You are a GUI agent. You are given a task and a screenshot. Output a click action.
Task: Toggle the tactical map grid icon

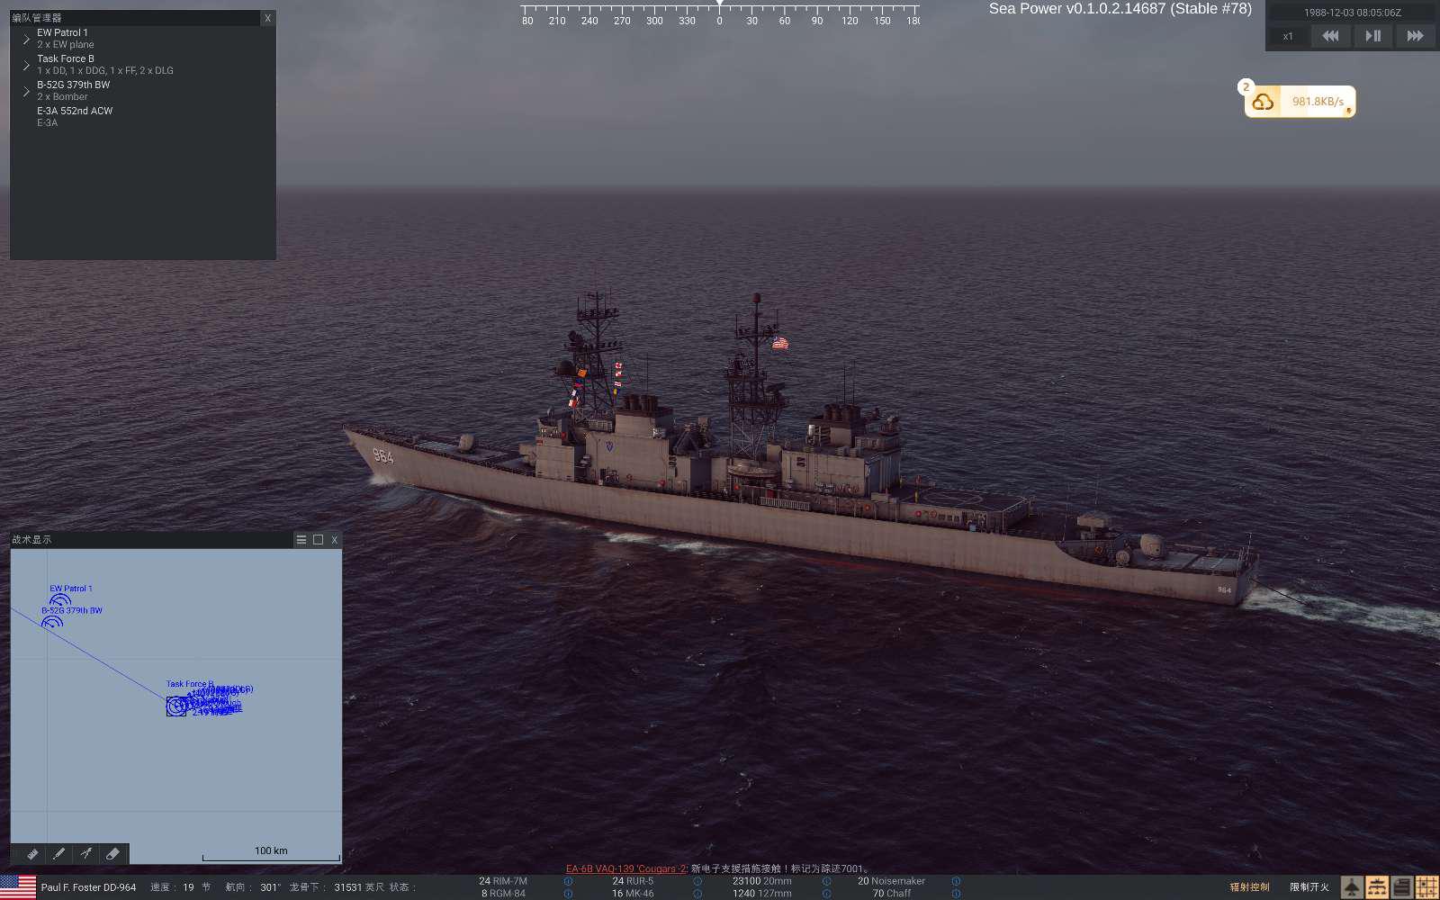(x=1427, y=887)
